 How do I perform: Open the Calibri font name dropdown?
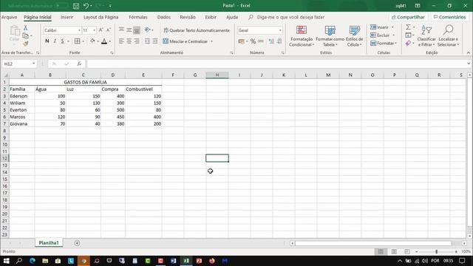coord(79,30)
